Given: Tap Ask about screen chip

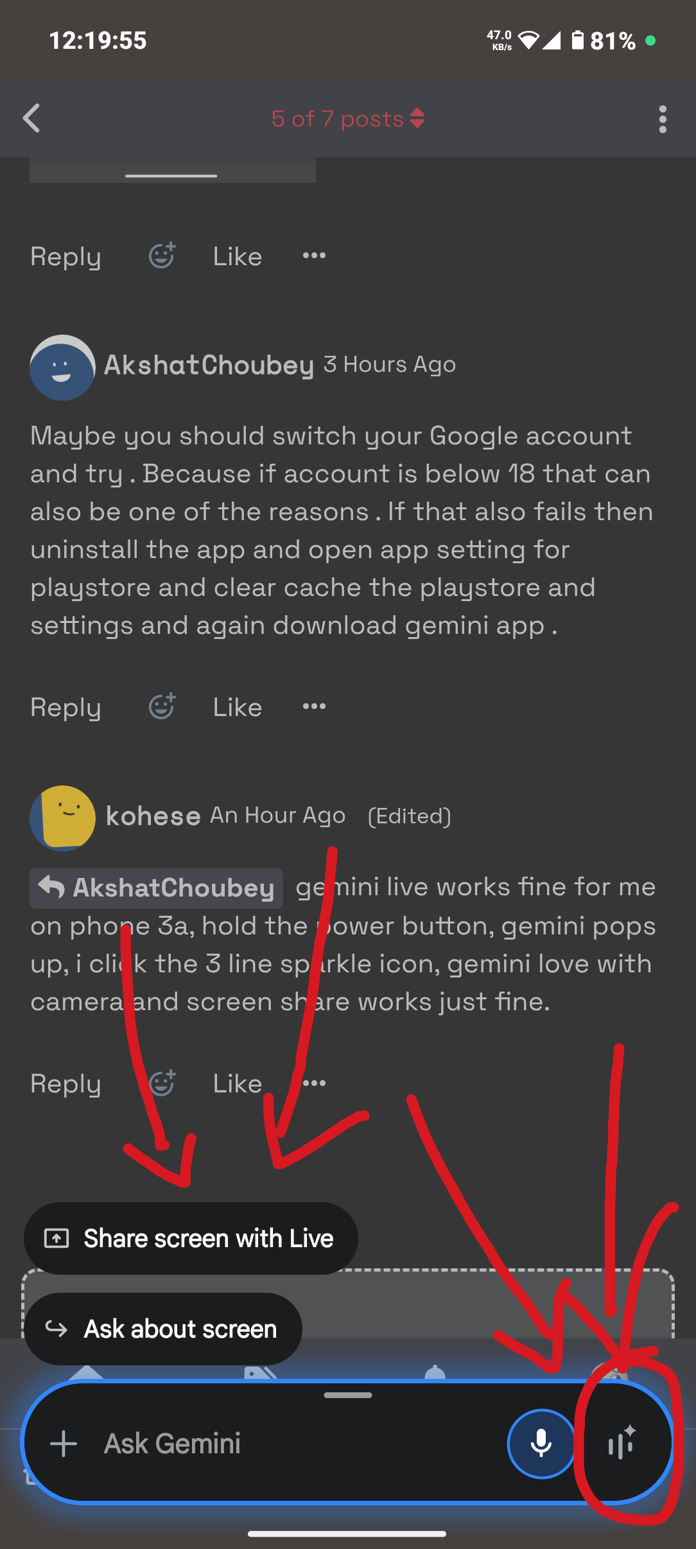Looking at the screenshot, I should [x=163, y=1329].
